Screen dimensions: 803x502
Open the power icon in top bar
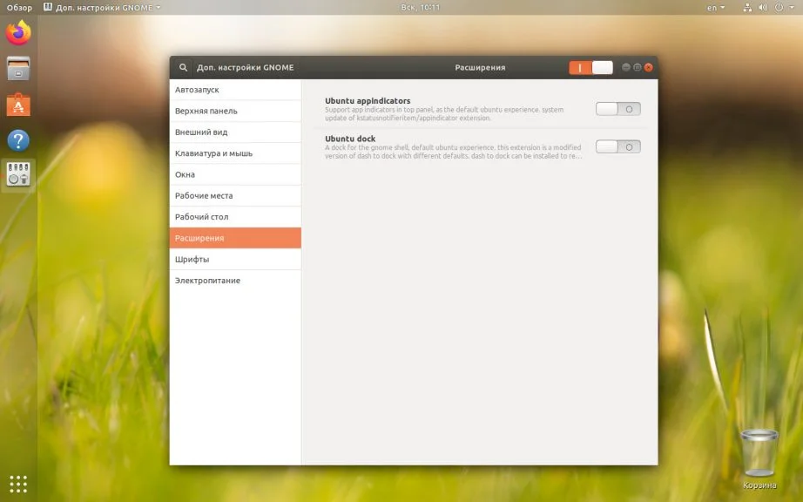coord(779,7)
